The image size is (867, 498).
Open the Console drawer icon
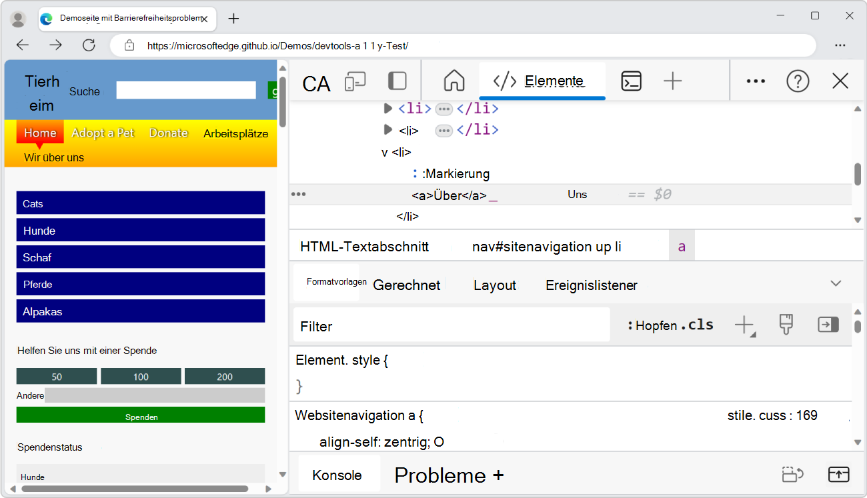[631, 81]
